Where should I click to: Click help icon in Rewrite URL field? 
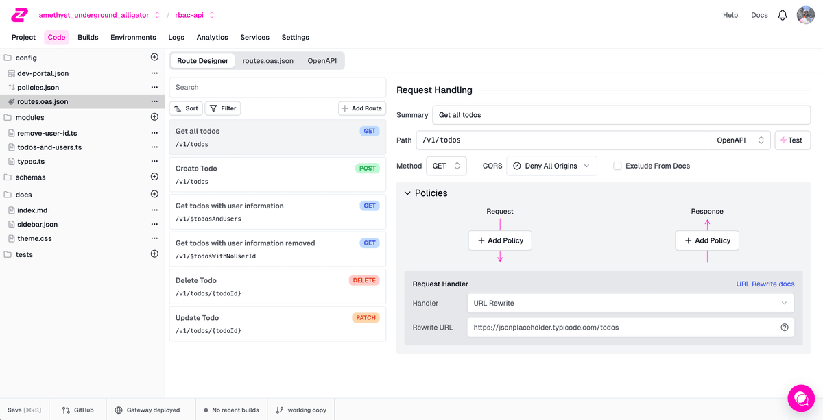(785, 328)
